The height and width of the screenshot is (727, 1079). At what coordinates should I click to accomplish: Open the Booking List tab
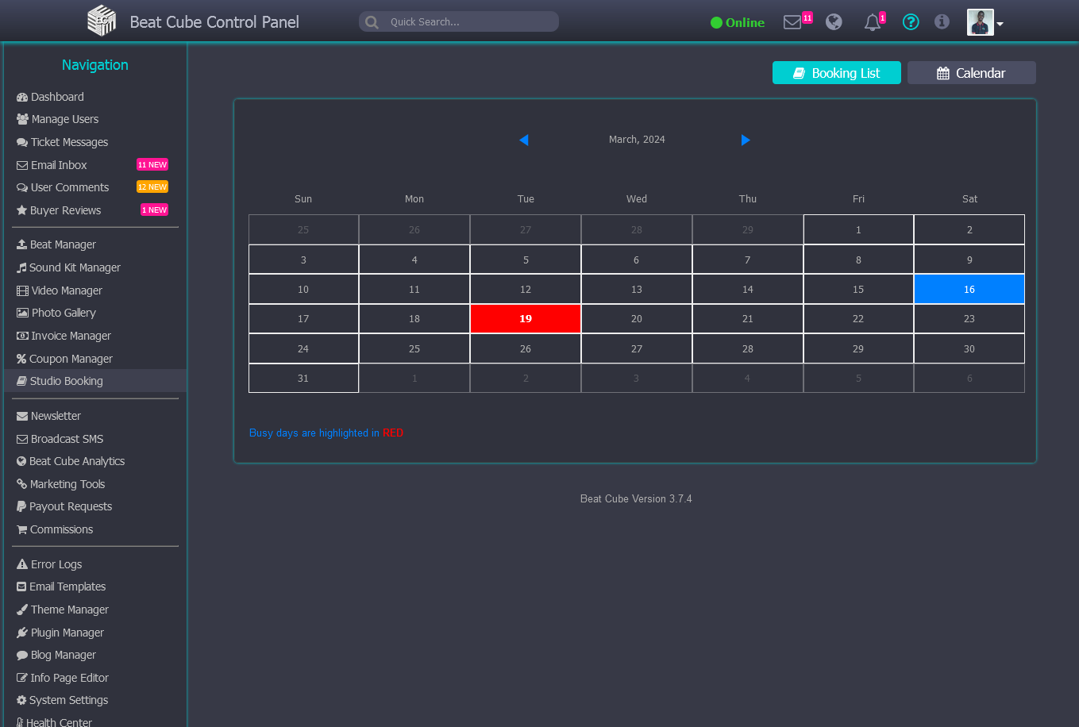tap(837, 73)
